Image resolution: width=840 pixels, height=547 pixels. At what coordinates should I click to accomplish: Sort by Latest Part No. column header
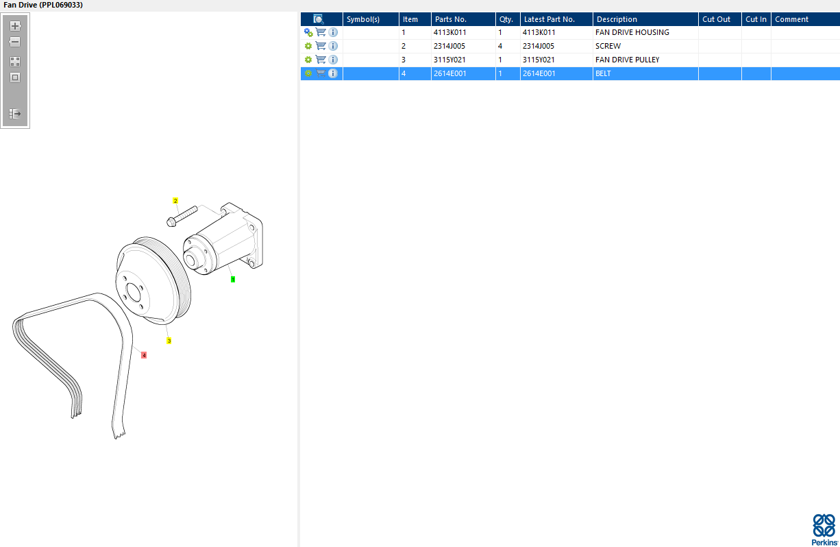556,19
